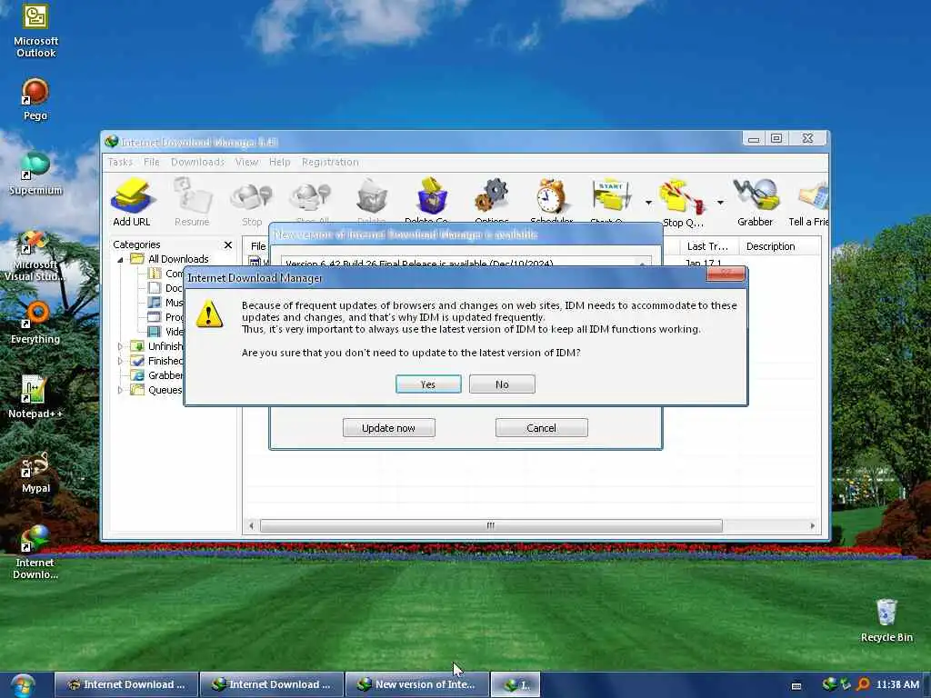Image resolution: width=931 pixels, height=698 pixels.
Task: Click the Windows Start button
Action: coord(23,685)
